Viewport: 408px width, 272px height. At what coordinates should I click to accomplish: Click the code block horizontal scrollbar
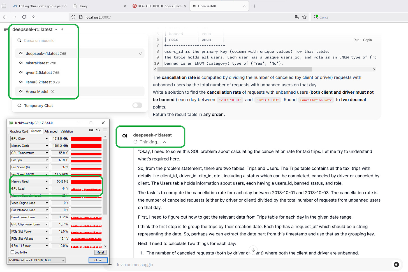(235, 69)
